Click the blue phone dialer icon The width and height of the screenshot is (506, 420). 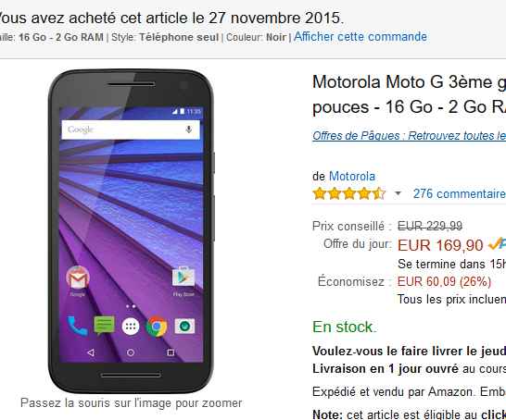click(78, 326)
